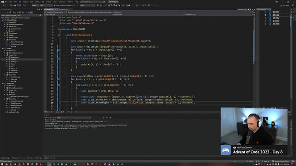Open the Debug menu
The image size is (296, 166).
[x=37, y=2]
